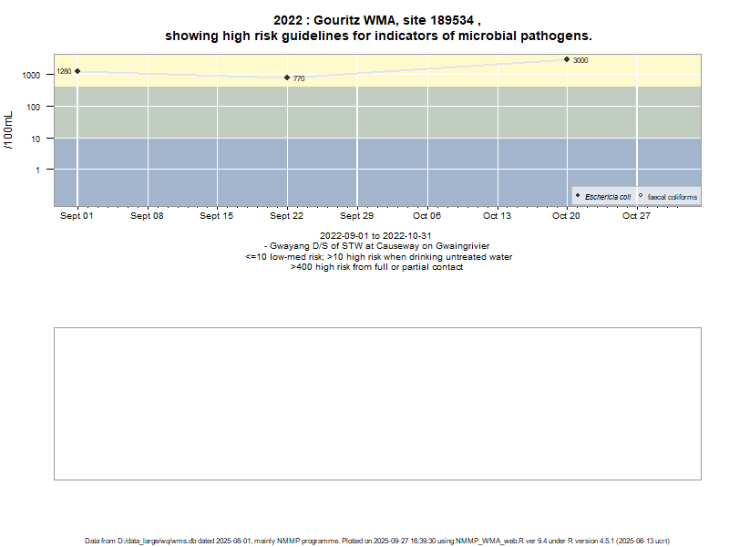This screenshot has width=729, height=547.
Task: Click the Gwayang D/S of STW site description
Action: click(x=376, y=246)
